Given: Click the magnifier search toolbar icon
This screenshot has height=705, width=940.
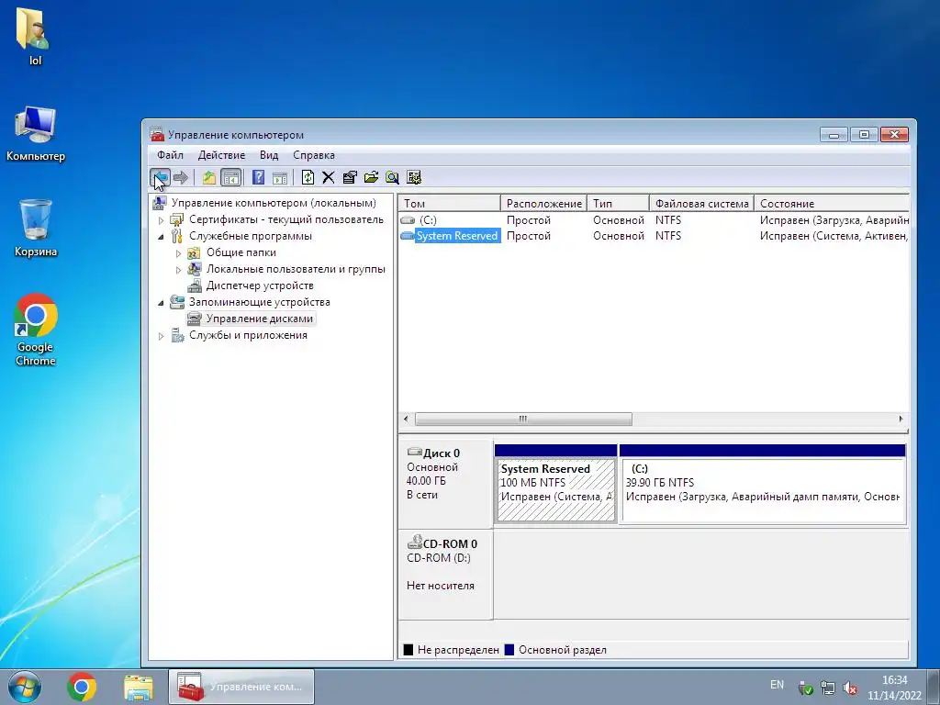Looking at the screenshot, I should pyautogui.click(x=392, y=177).
